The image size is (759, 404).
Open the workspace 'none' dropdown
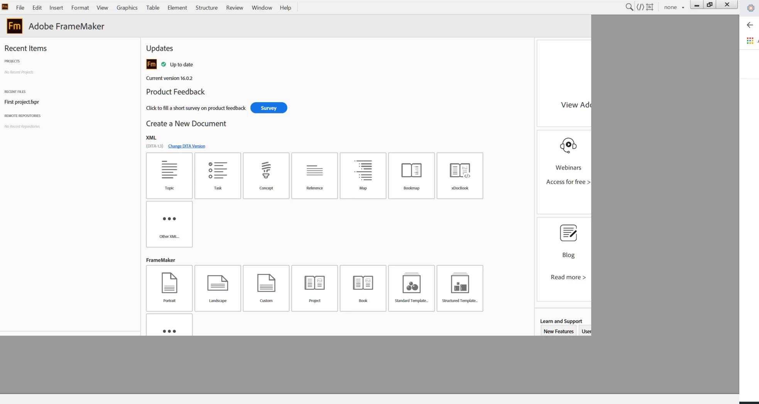click(x=674, y=7)
